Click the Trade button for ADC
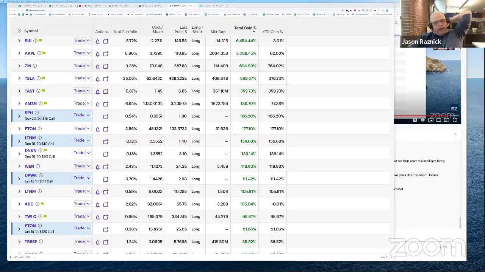This screenshot has width=485, height=272. [x=79, y=204]
